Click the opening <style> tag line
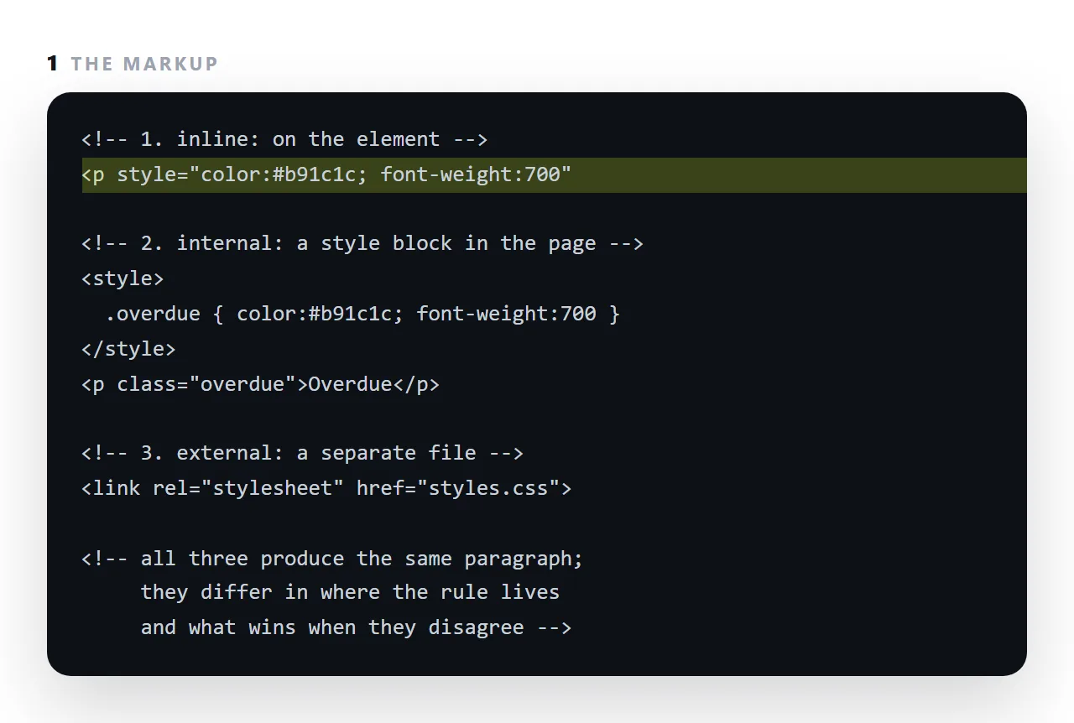The width and height of the screenshot is (1074, 723). coord(123,278)
